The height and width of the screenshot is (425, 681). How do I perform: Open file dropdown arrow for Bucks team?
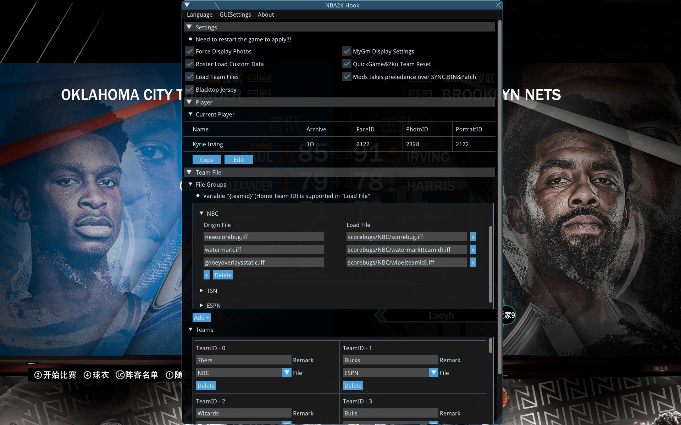tap(433, 373)
